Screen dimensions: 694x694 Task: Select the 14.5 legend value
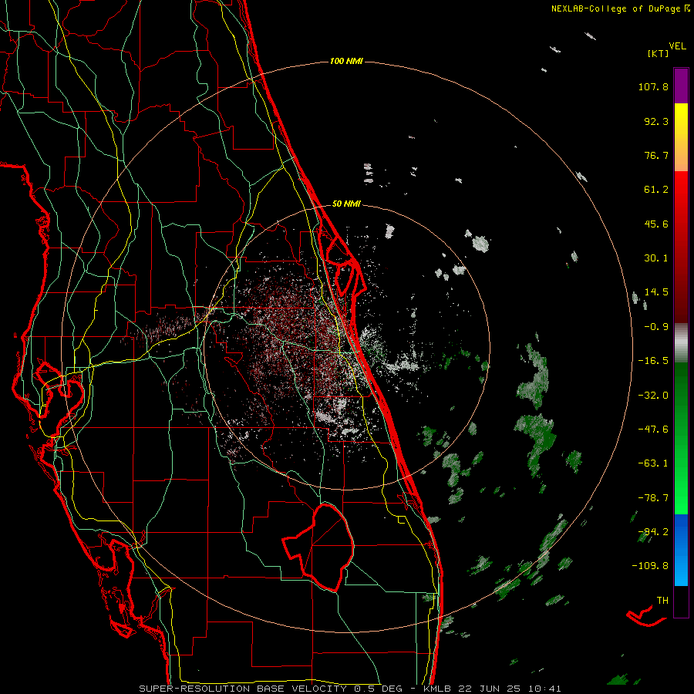(x=656, y=292)
